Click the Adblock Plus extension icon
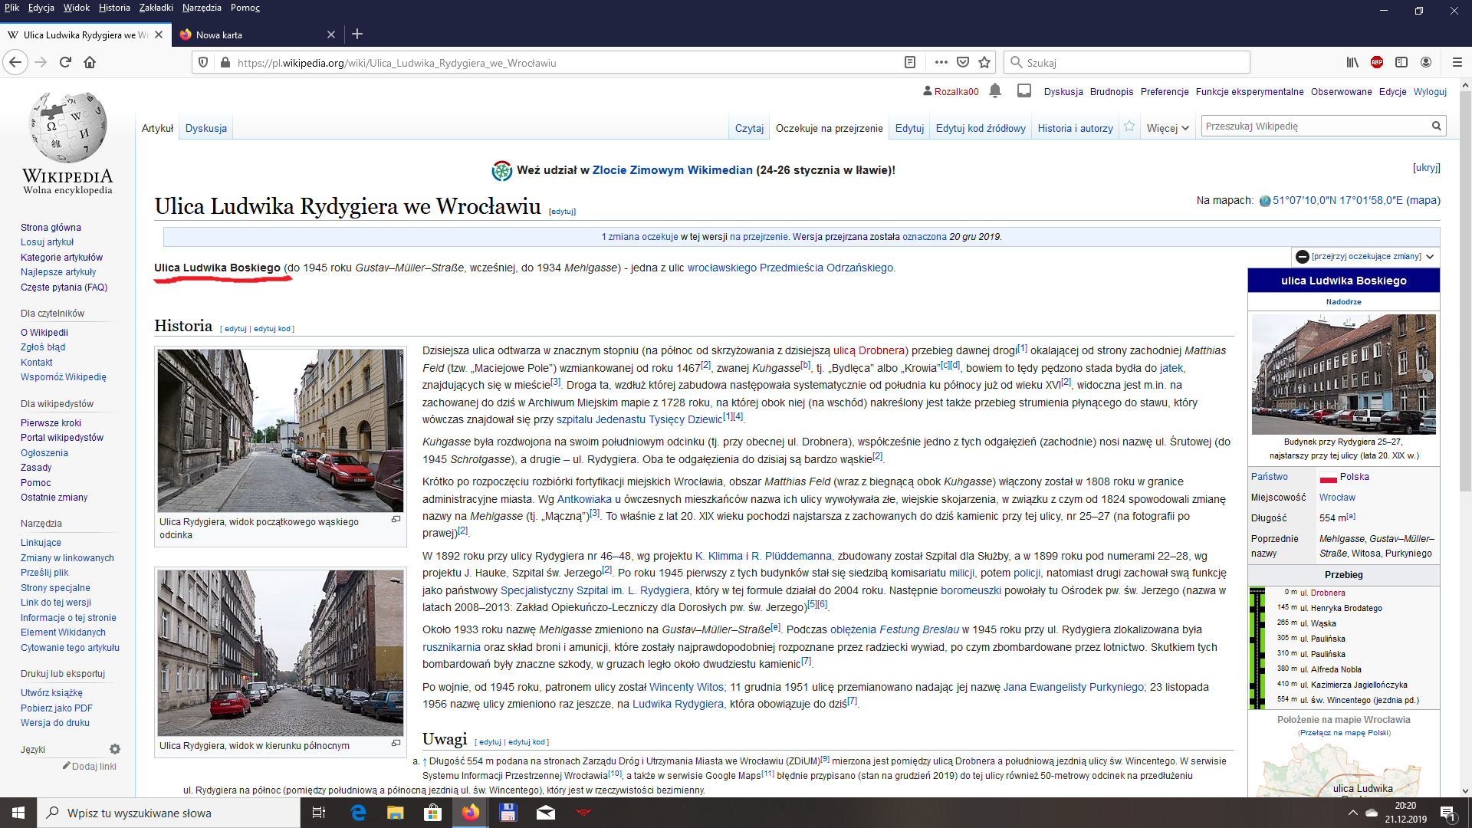 1377,62
